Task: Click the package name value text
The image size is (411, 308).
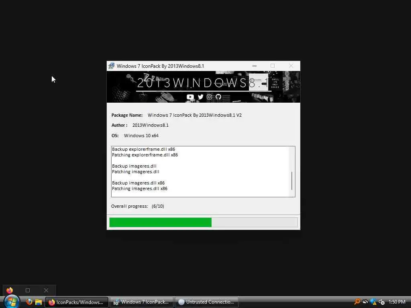Action: pos(195,115)
